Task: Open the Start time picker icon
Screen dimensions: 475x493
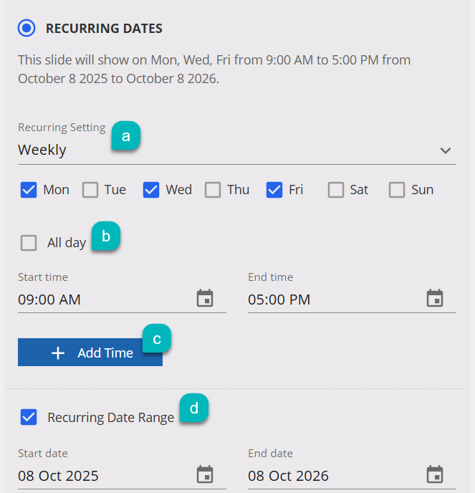Action: (205, 299)
